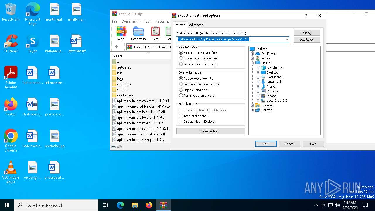Open Firefox from the taskbar
Viewport: 375px width, 211px height.
[x=149, y=205]
